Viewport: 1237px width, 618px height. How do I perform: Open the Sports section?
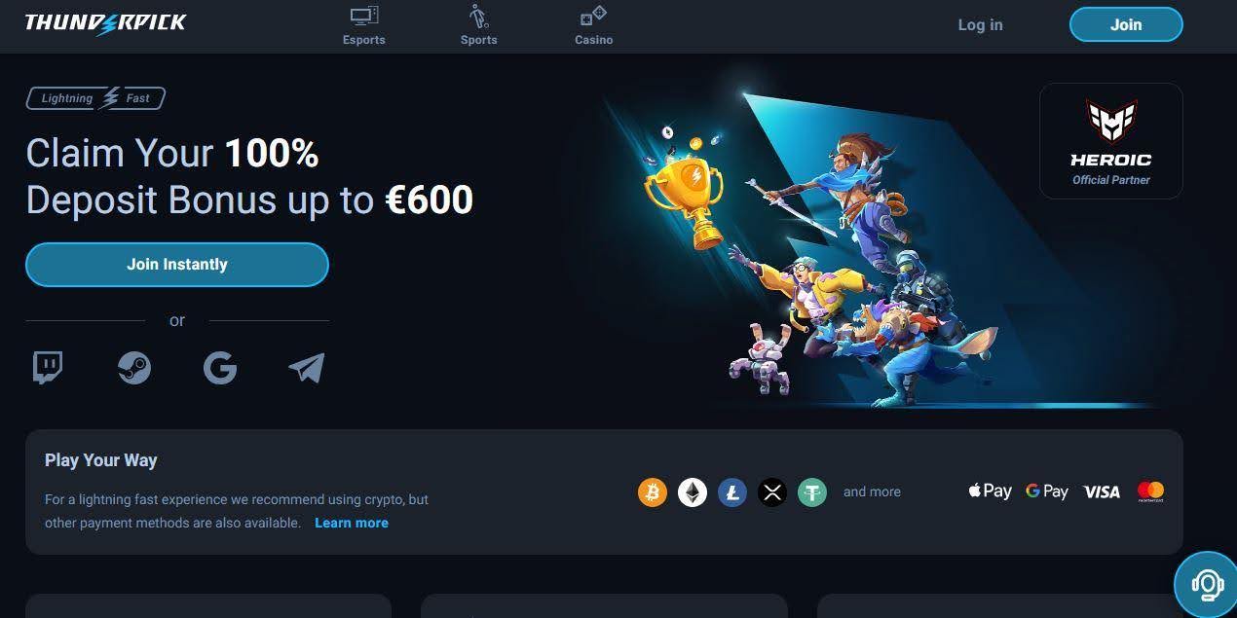[x=479, y=25]
